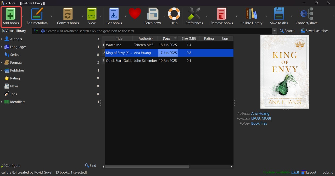Open Virtual library button
Viewport: 335px width, 176px height.
[14, 31]
